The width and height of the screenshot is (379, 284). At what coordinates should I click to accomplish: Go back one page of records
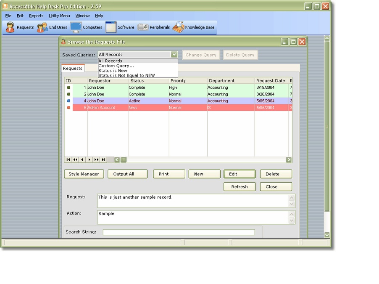pyautogui.click(x=75, y=159)
